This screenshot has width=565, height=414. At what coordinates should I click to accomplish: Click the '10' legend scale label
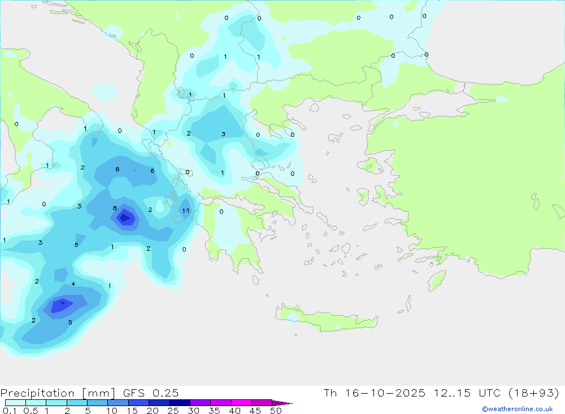(111, 411)
